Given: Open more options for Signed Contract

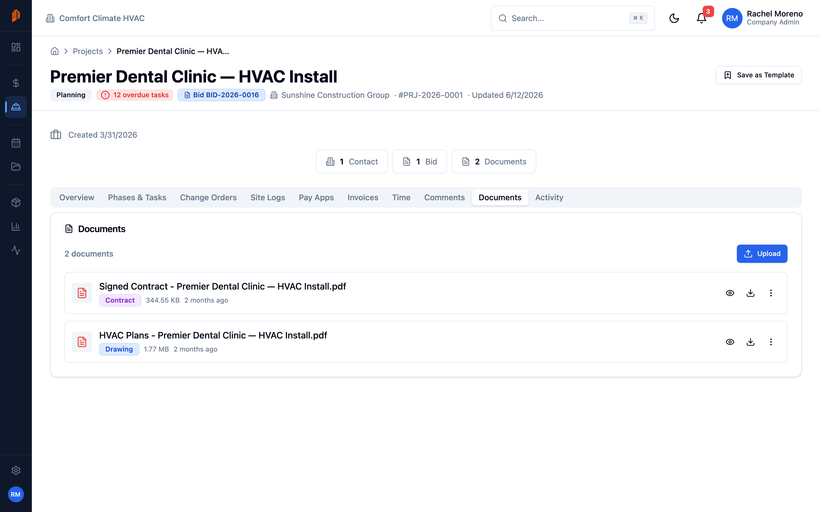Looking at the screenshot, I should [771, 293].
